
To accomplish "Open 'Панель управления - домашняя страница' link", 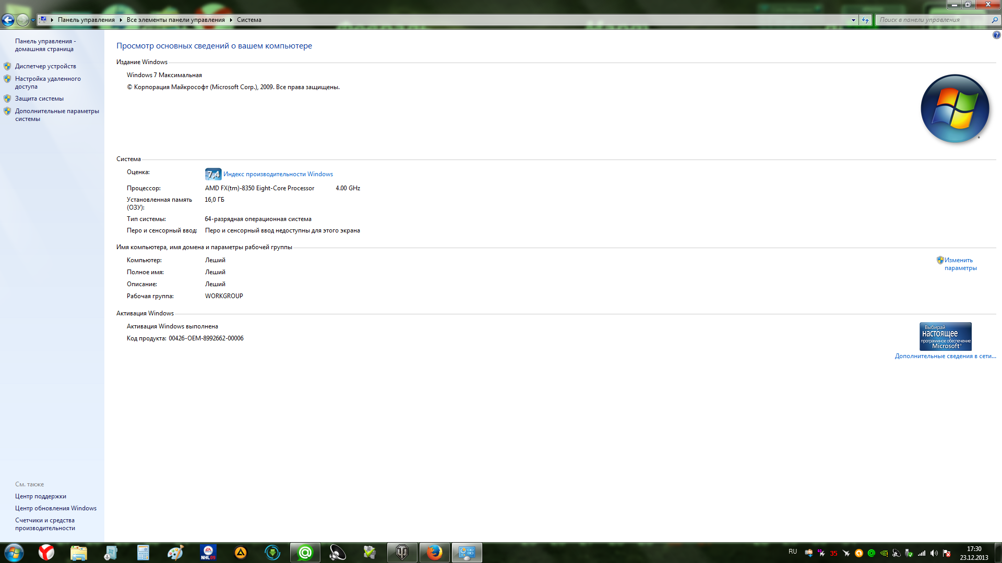I will (x=45, y=45).
